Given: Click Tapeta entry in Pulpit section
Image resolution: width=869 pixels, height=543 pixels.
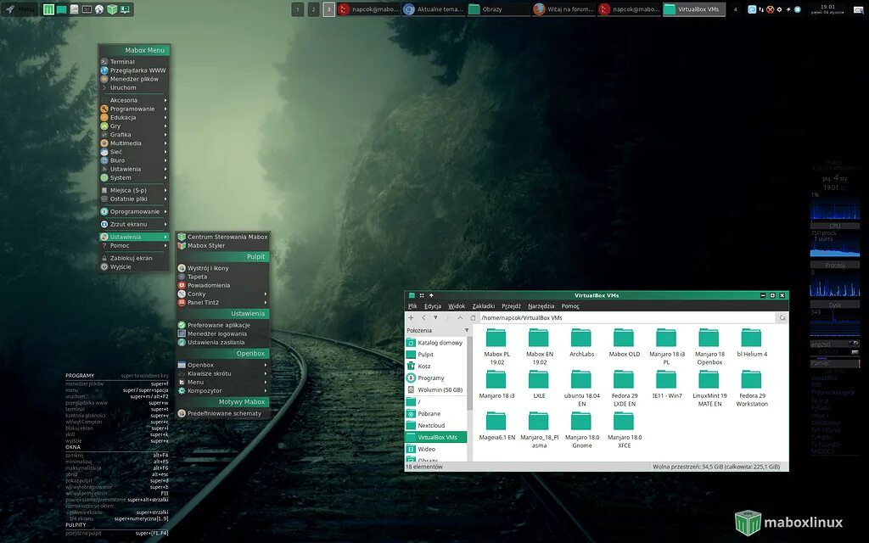Looking at the screenshot, I should click(222, 277).
